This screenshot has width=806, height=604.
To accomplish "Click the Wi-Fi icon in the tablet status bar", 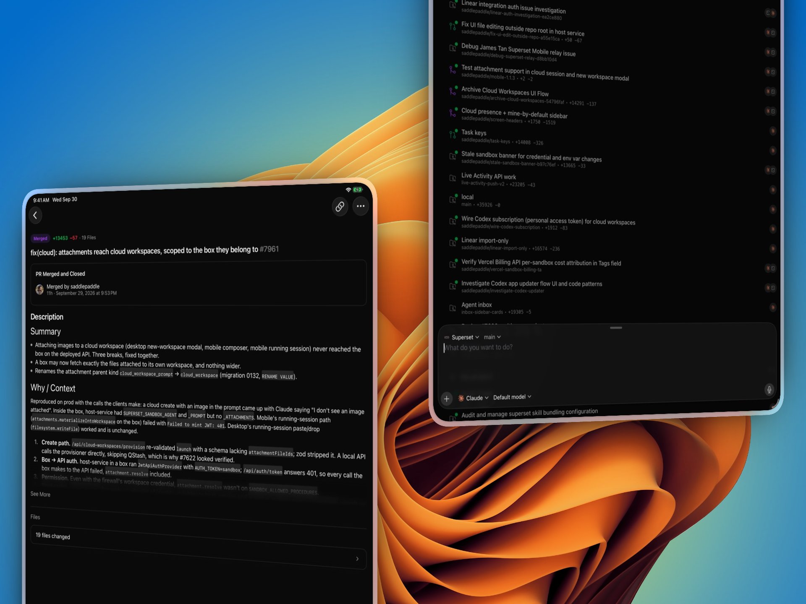I will click(x=348, y=190).
